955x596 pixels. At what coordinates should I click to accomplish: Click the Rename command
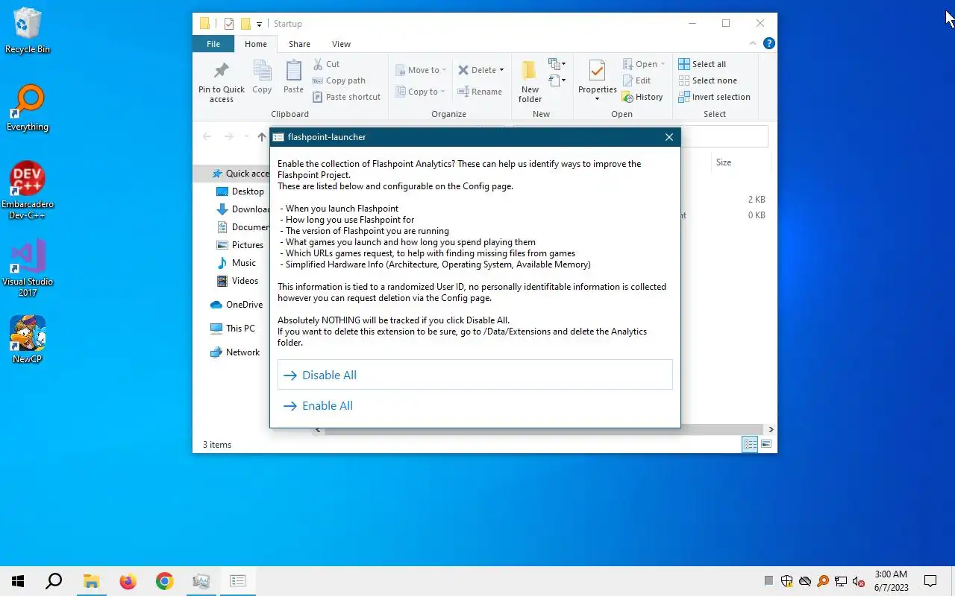[x=480, y=92]
